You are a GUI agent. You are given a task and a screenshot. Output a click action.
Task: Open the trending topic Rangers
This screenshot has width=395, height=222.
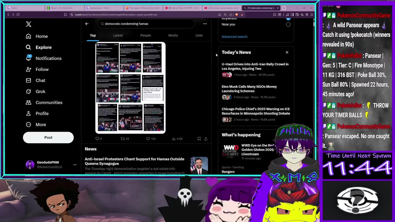(228, 172)
